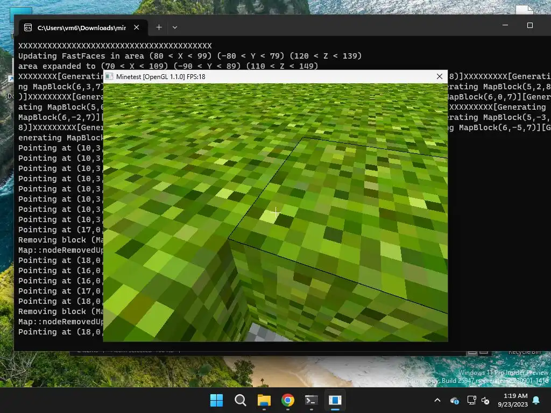Screen dimensions: 551x413
Task: Show hidden system tray icons
Action: pyautogui.click(x=437, y=400)
